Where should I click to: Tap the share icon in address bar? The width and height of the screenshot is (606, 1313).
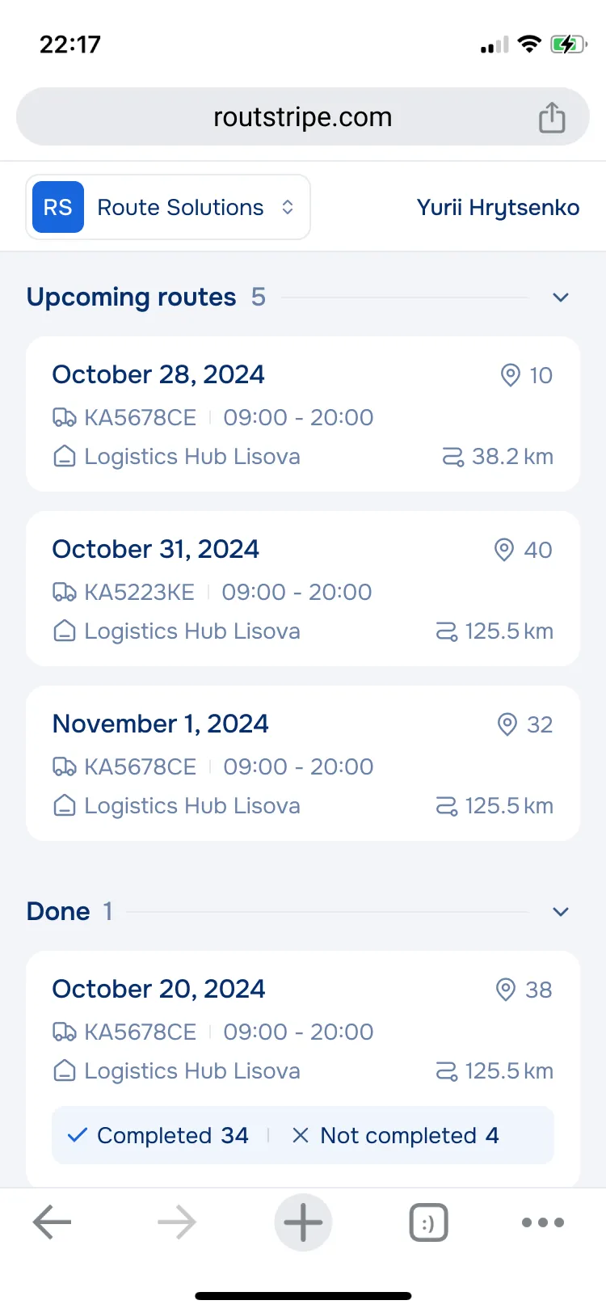(x=552, y=117)
